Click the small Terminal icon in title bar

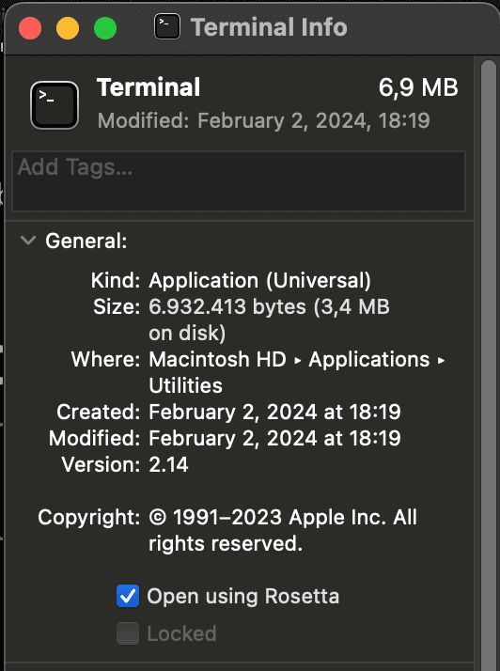click(167, 26)
